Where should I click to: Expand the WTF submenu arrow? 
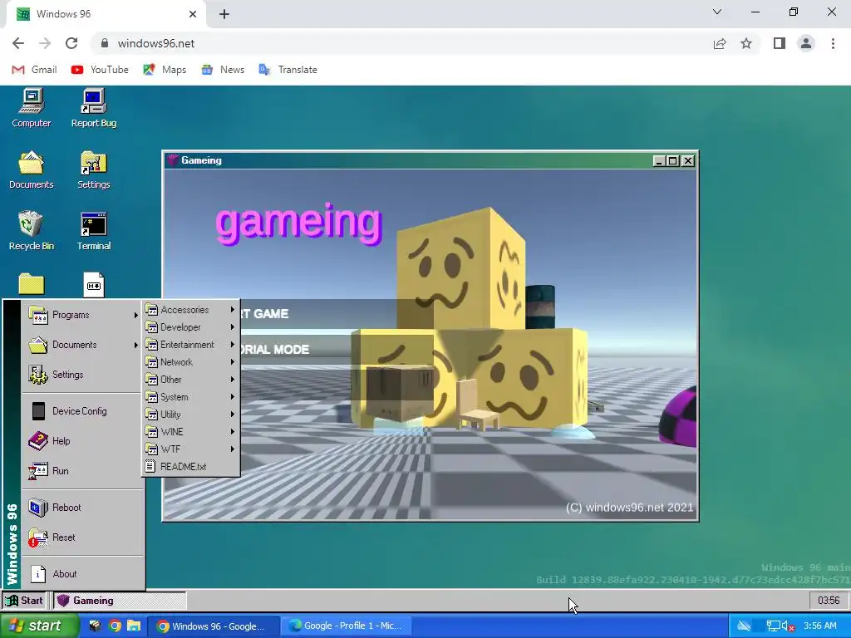click(233, 449)
